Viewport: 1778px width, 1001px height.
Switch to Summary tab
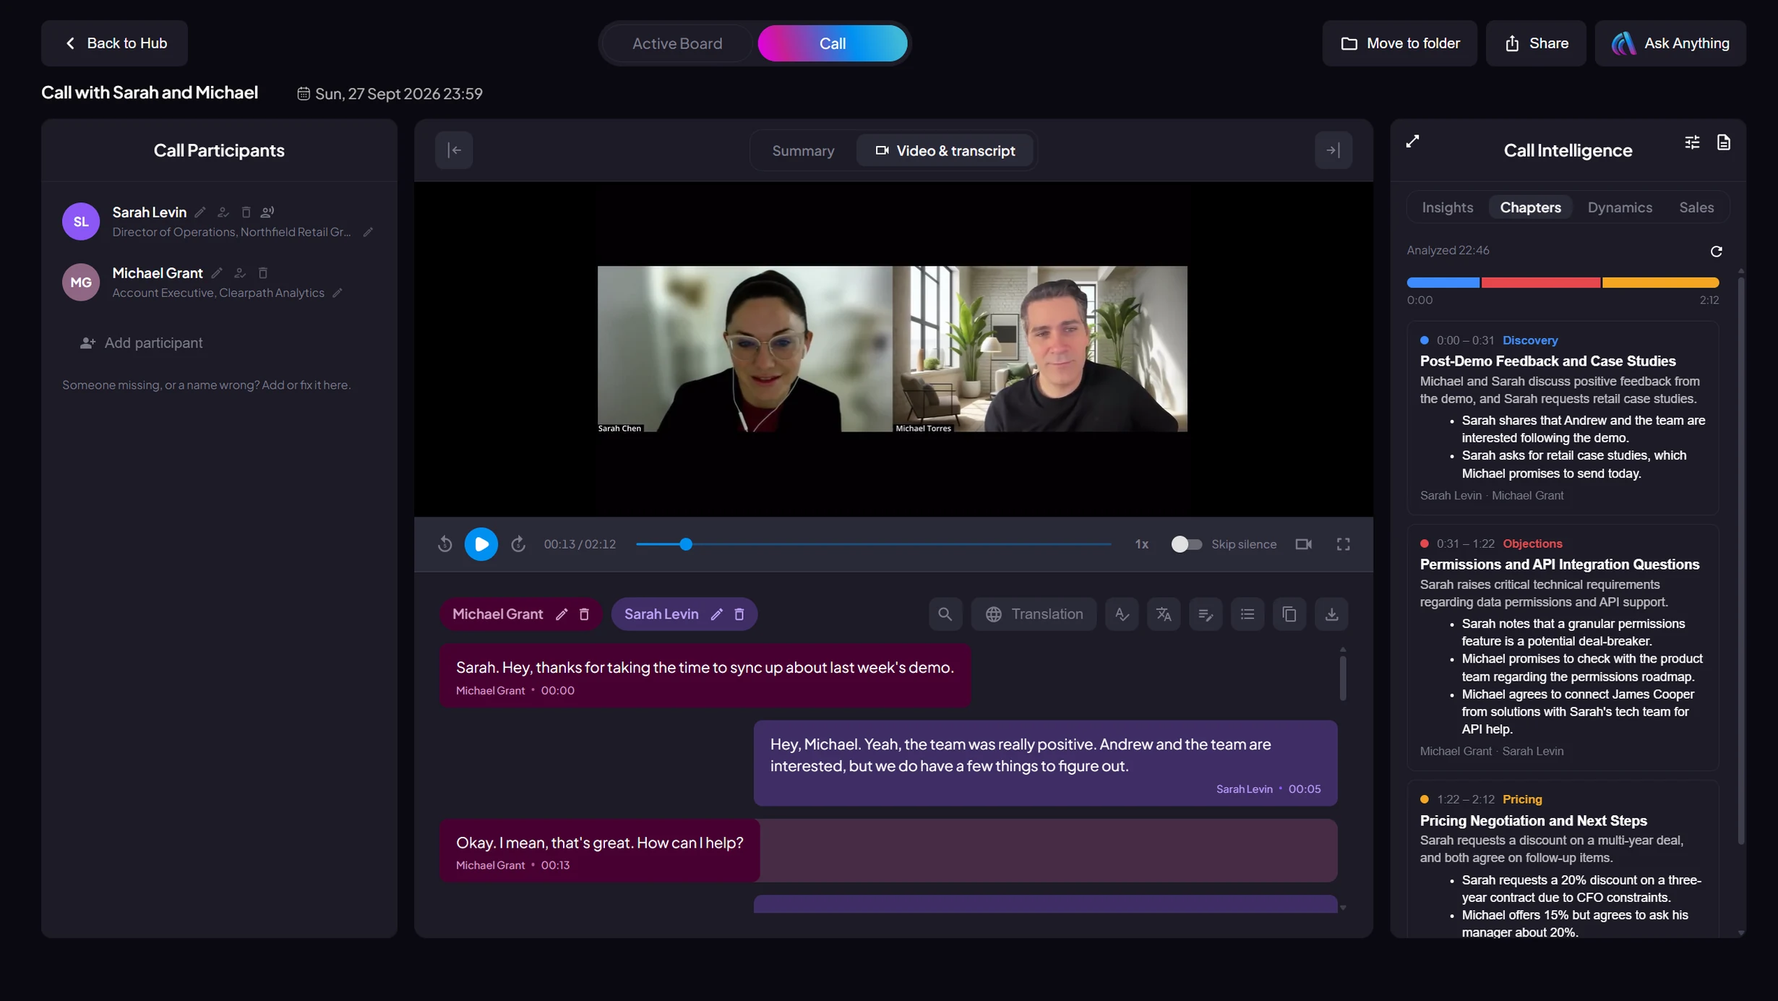click(803, 150)
